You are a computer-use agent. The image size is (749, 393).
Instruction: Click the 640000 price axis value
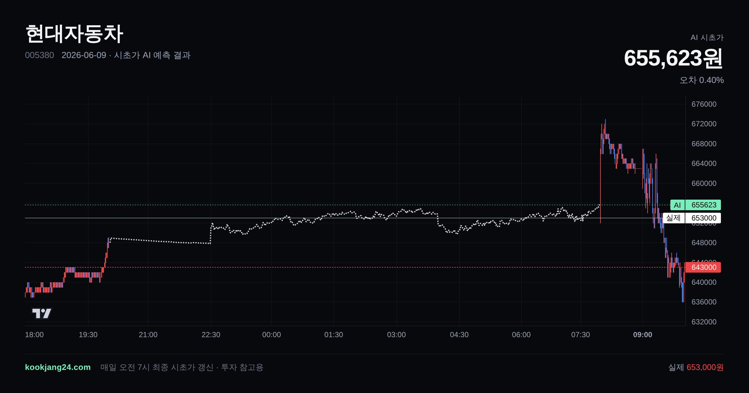click(x=704, y=282)
